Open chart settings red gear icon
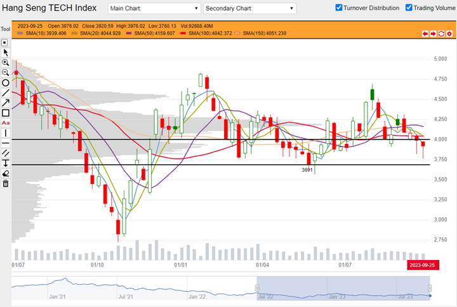Screen dimensions: 457x307 (x=449, y=34)
